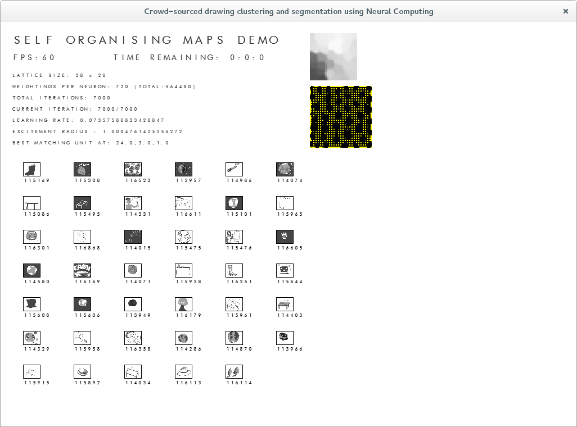Click drawing thumbnail 115606
This screenshot has width=577, height=427.
[83, 304]
